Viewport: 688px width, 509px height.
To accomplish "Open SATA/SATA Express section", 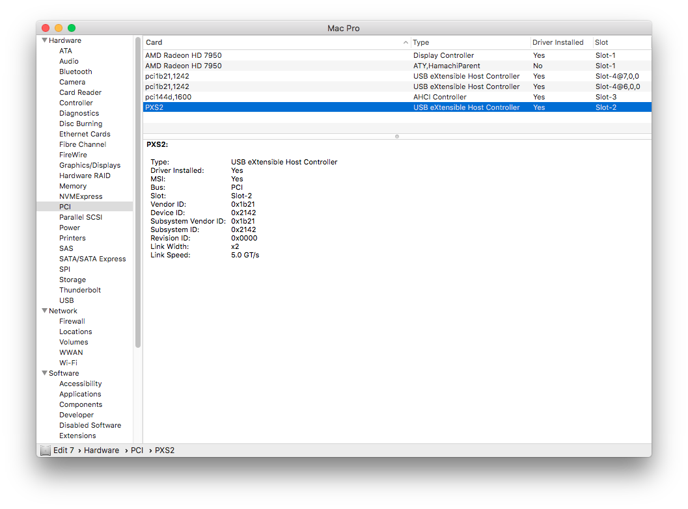I will coord(92,259).
